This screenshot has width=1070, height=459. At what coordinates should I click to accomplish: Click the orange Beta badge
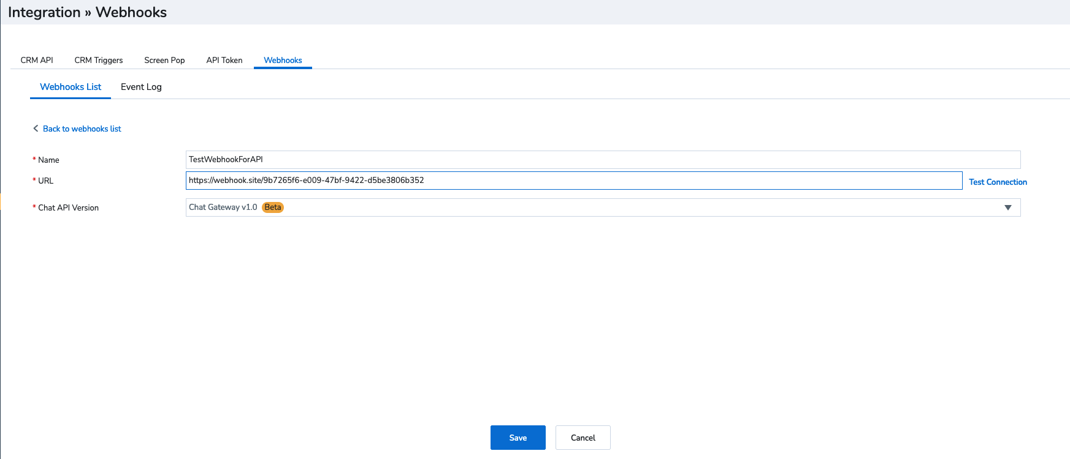coord(273,207)
